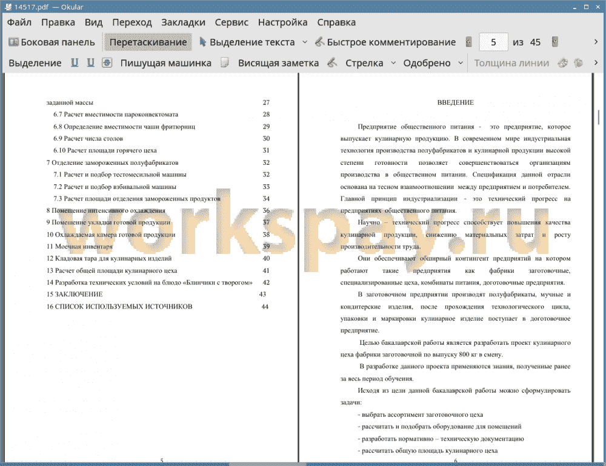Click the total page count '45'
The image size is (606, 466).
(535, 42)
